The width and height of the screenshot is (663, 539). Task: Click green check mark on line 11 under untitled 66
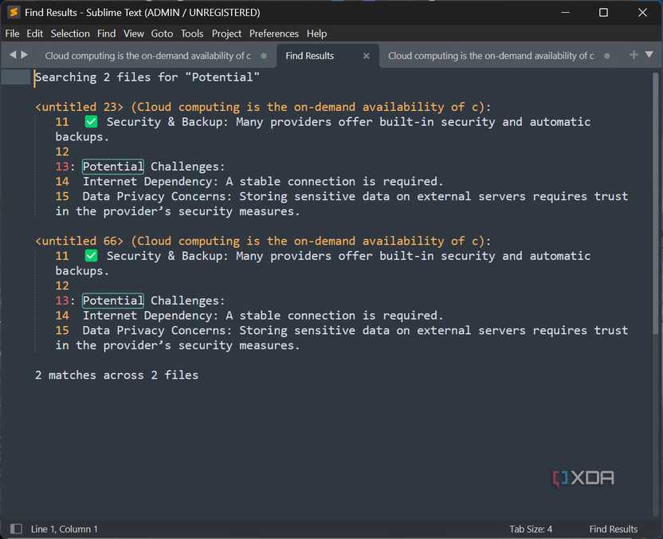pos(91,255)
